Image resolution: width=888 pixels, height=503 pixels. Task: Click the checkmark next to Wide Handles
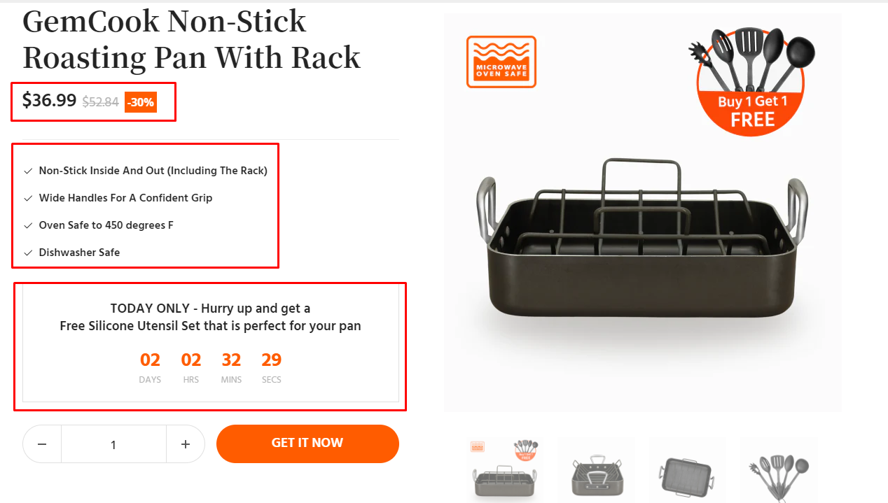click(x=28, y=198)
